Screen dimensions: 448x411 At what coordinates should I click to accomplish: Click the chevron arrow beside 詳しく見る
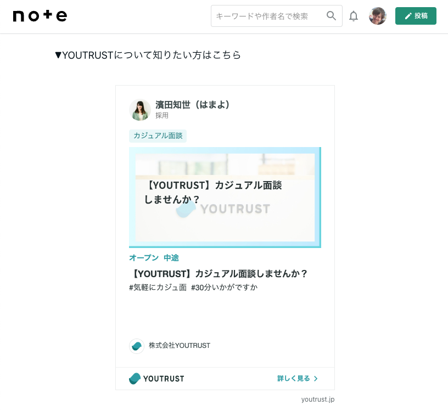316,379
